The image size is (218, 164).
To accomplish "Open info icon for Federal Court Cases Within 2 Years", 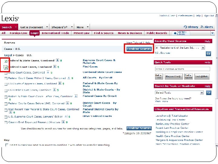I will (x=69, y=78).
